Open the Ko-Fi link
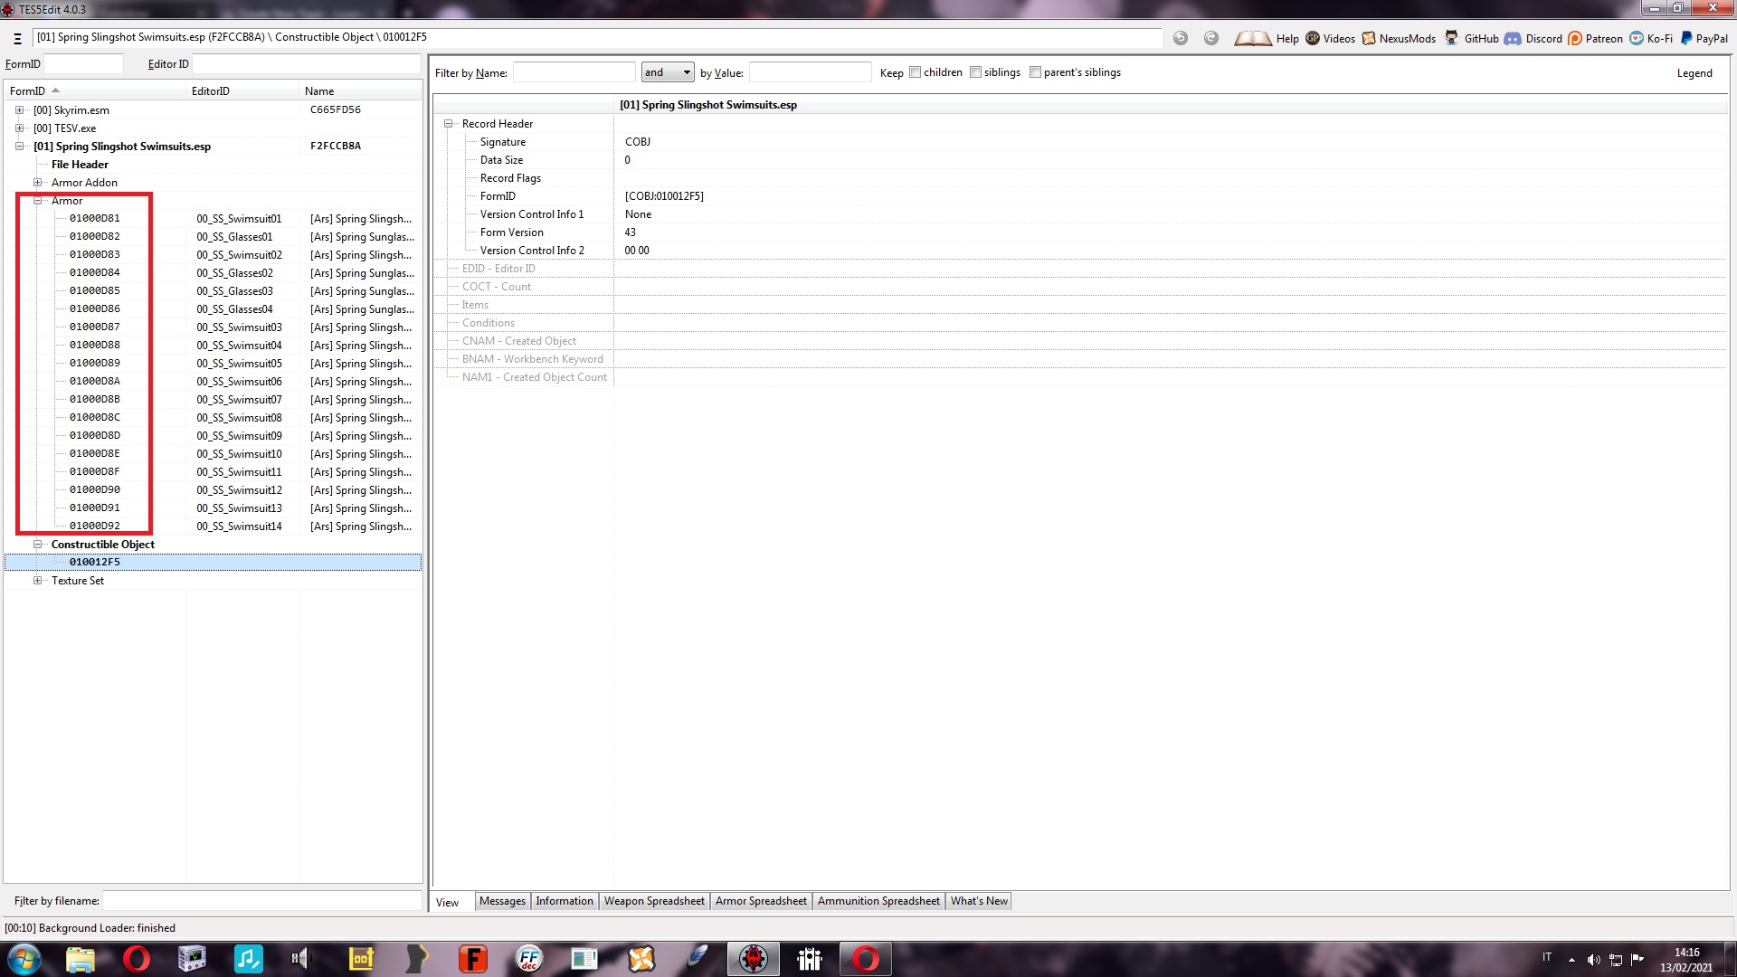1737x977 pixels. click(x=1651, y=39)
